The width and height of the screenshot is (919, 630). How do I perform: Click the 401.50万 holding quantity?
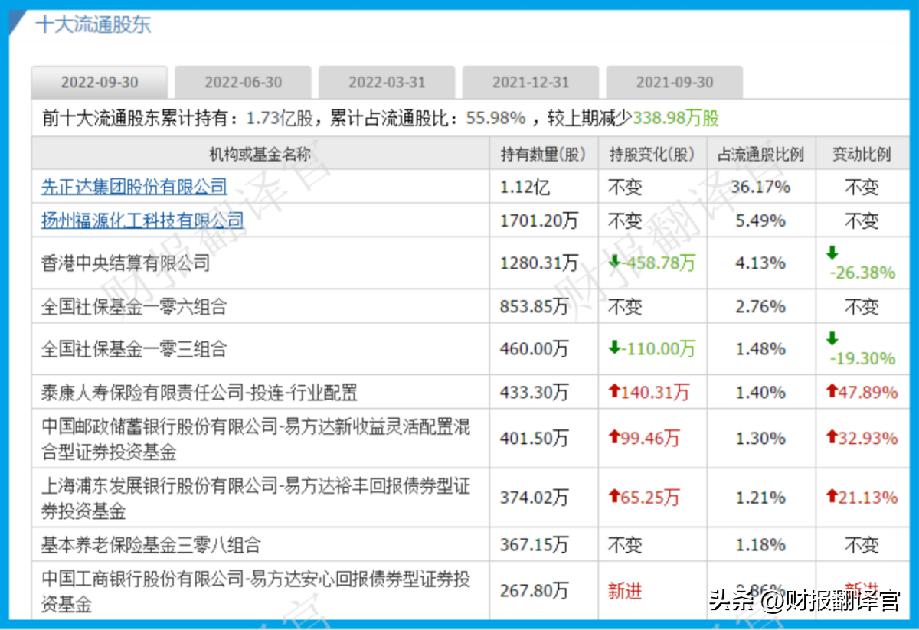coord(535,439)
